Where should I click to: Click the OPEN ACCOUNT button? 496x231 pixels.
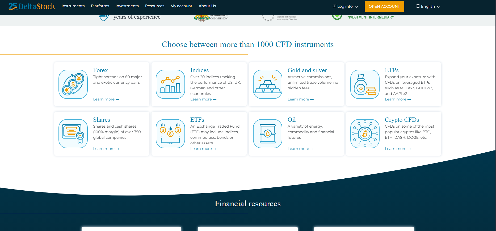(384, 6)
